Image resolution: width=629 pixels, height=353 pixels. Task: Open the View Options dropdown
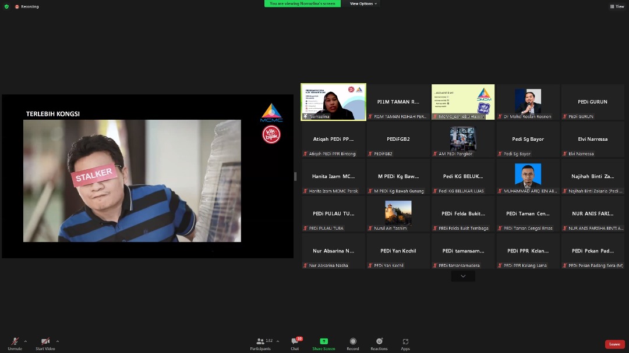point(363,3)
